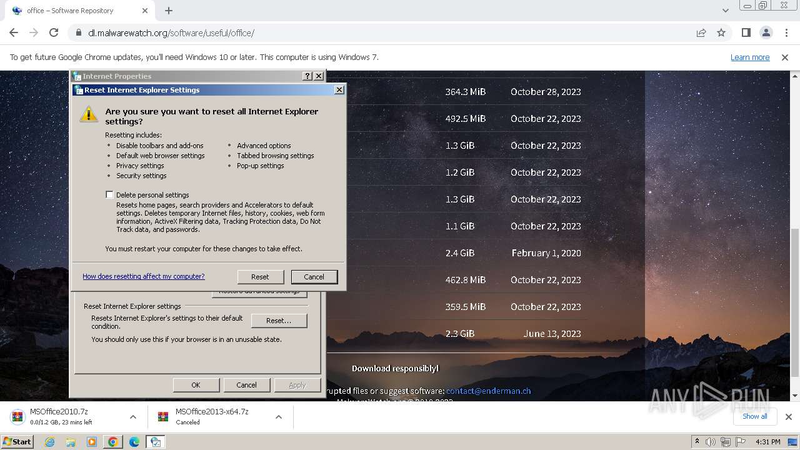Click the browser forward arrow
Screen dimensions: 800x450
click(34, 32)
